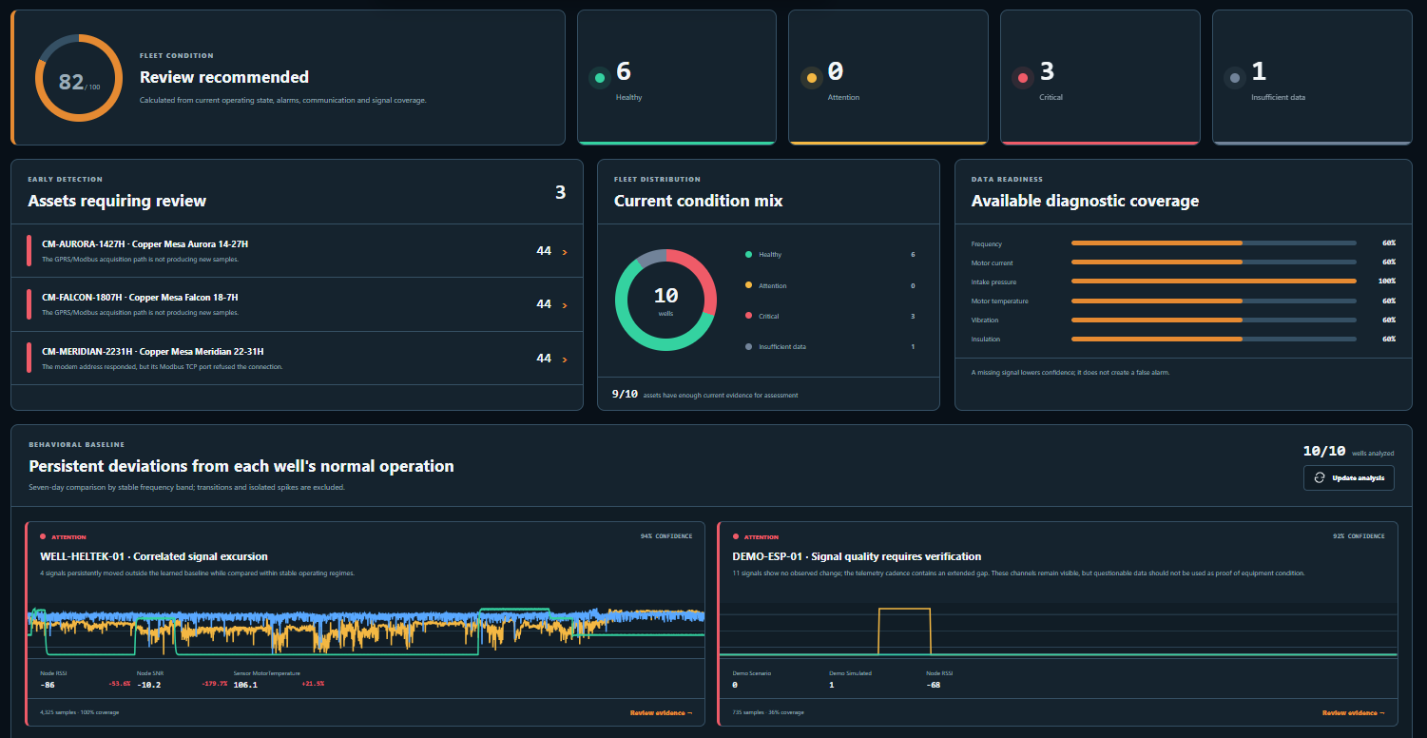This screenshot has width=1427, height=738.
Task: Click the Node SNR value -10.2
Action: coord(149,684)
